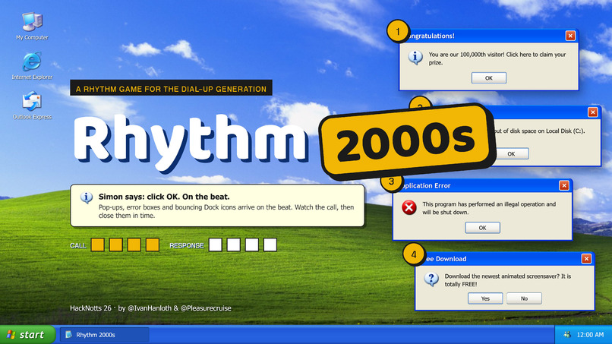
Task: Click the Windows start button
Action: pyautogui.click(x=27, y=335)
